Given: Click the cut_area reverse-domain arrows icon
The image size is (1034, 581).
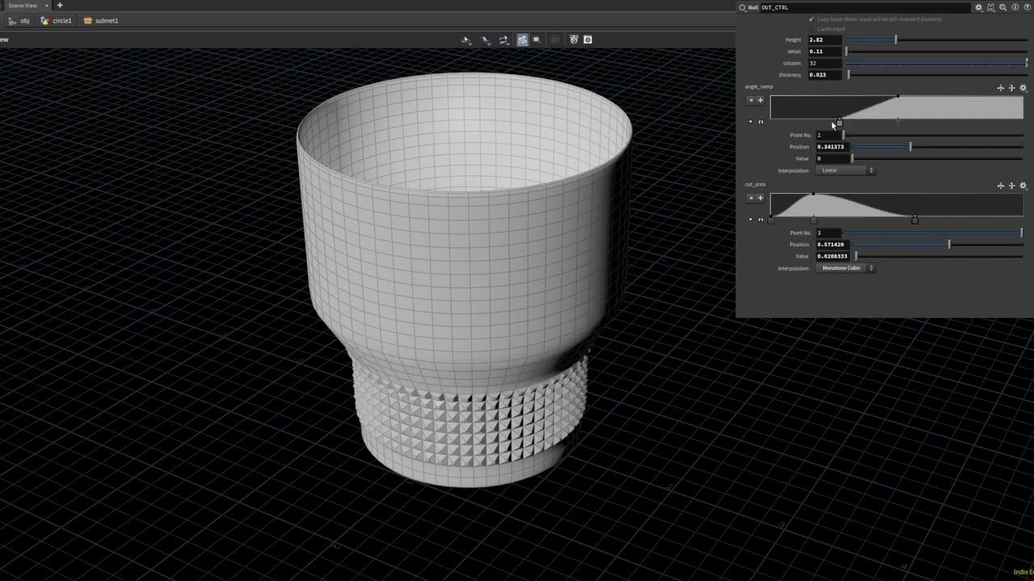Looking at the screenshot, I should pyautogui.click(x=760, y=219).
